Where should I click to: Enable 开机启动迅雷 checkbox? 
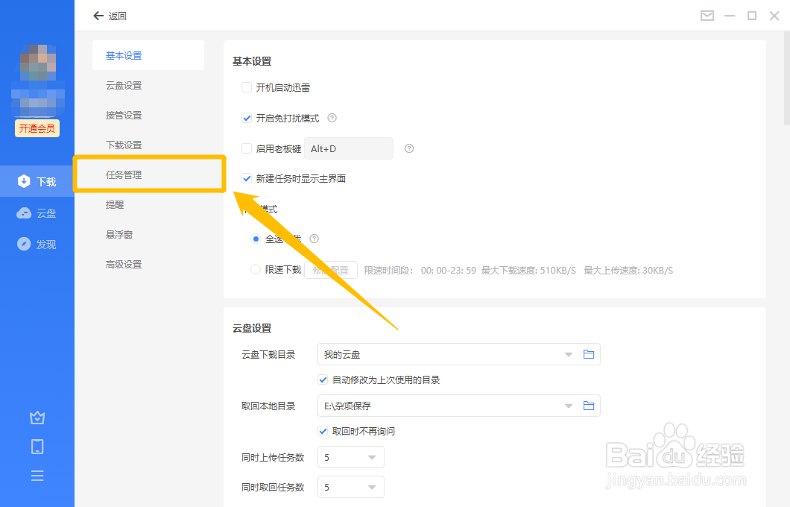point(247,87)
